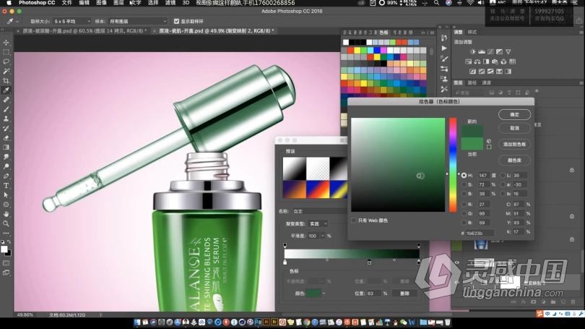The width and height of the screenshot is (585, 329).
Task: Open the Brightness/Contrast adjustment icon
Action: tap(473, 52)
